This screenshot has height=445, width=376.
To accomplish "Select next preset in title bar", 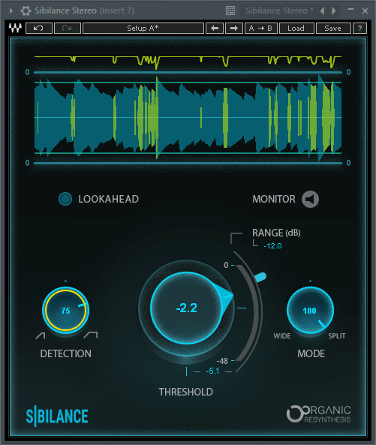I will pos(334,11).
